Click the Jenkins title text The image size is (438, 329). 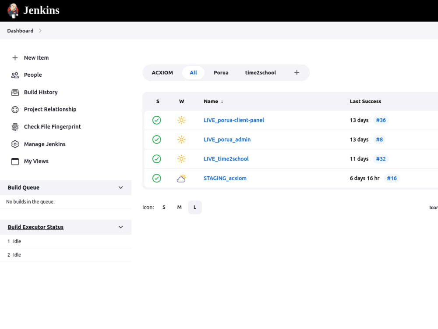pyautogui.click(x=41, y=11)
